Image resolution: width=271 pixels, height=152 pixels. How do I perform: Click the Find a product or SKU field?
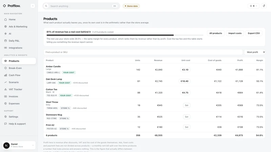coord(143,52)
